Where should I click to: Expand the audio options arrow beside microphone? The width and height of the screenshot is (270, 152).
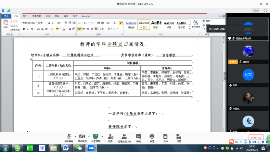tap(75, 136)
